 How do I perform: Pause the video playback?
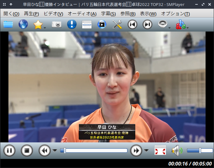click(x=9, y=151)
